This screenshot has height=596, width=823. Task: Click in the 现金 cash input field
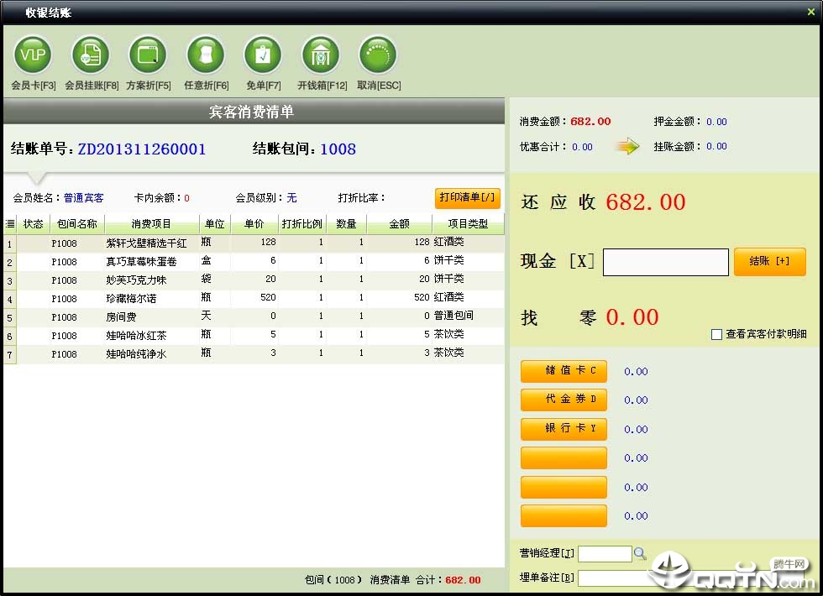coord(665,262)
